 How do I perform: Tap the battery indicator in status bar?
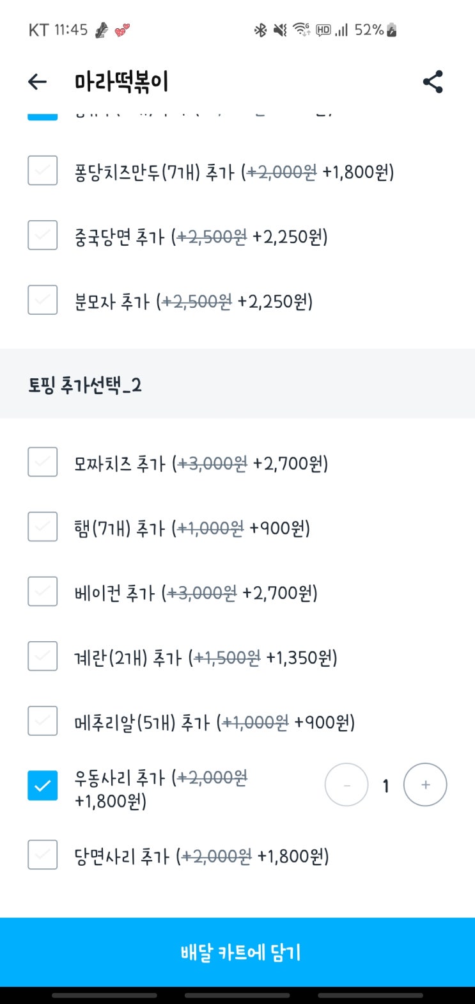pos(392,30)
